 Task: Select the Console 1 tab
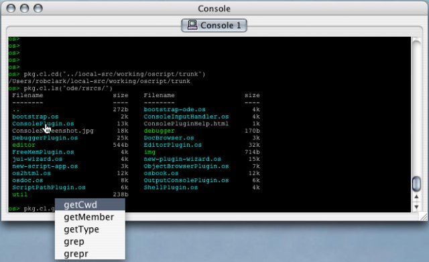(x=214, y=25)
